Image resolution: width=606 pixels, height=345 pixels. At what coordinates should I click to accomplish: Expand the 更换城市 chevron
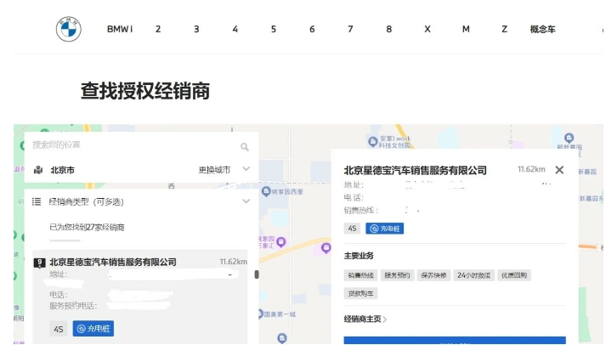[246, 169]
